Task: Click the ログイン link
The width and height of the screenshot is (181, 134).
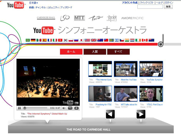Action: point(169,3)
